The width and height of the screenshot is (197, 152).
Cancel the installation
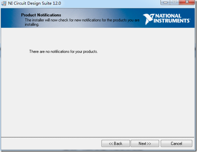pyautogui.click(x=177, y=143)
